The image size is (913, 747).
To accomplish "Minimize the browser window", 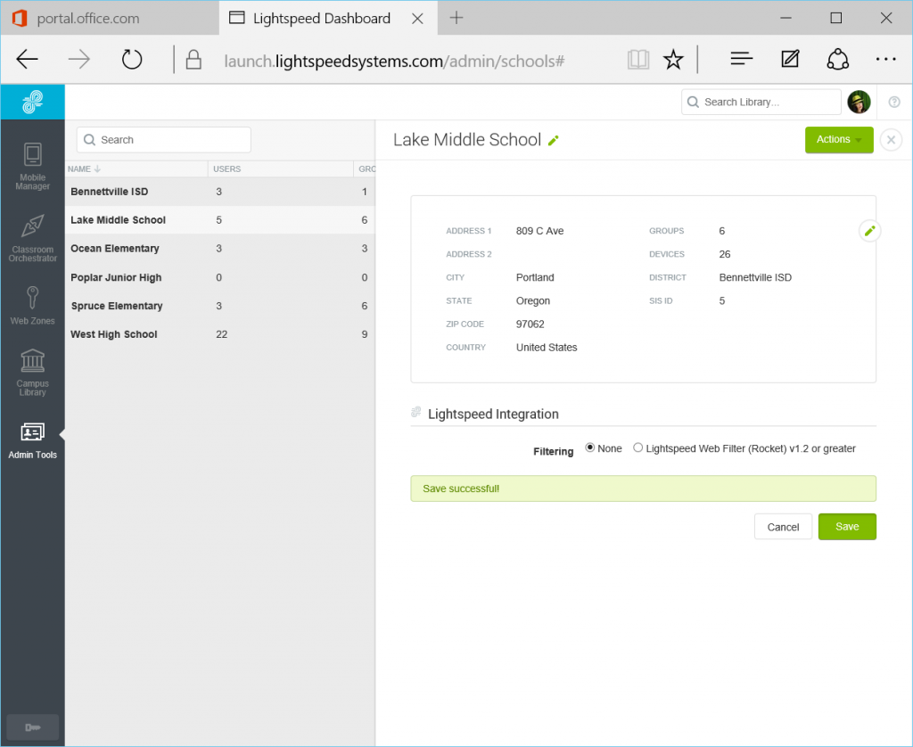I will coord(786,18).
